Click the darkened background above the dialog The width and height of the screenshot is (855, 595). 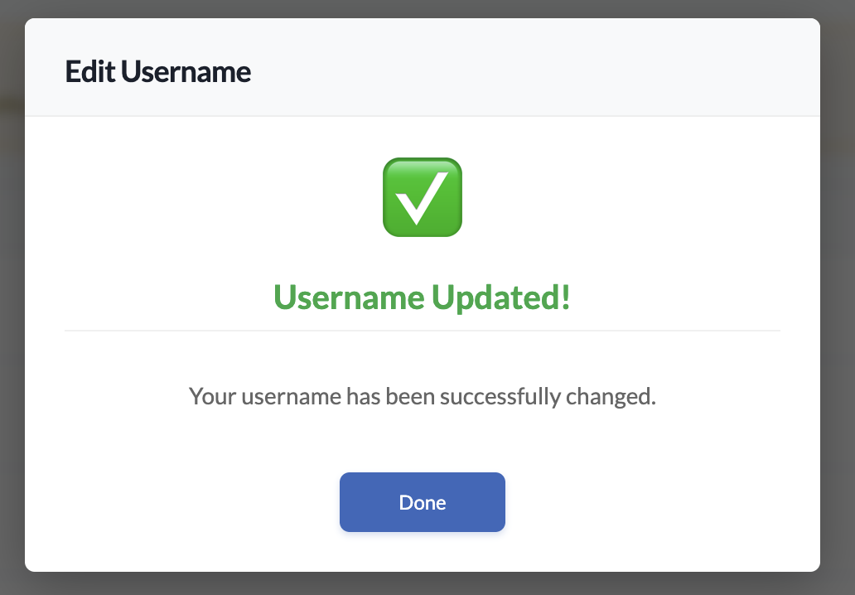[427, 9]
